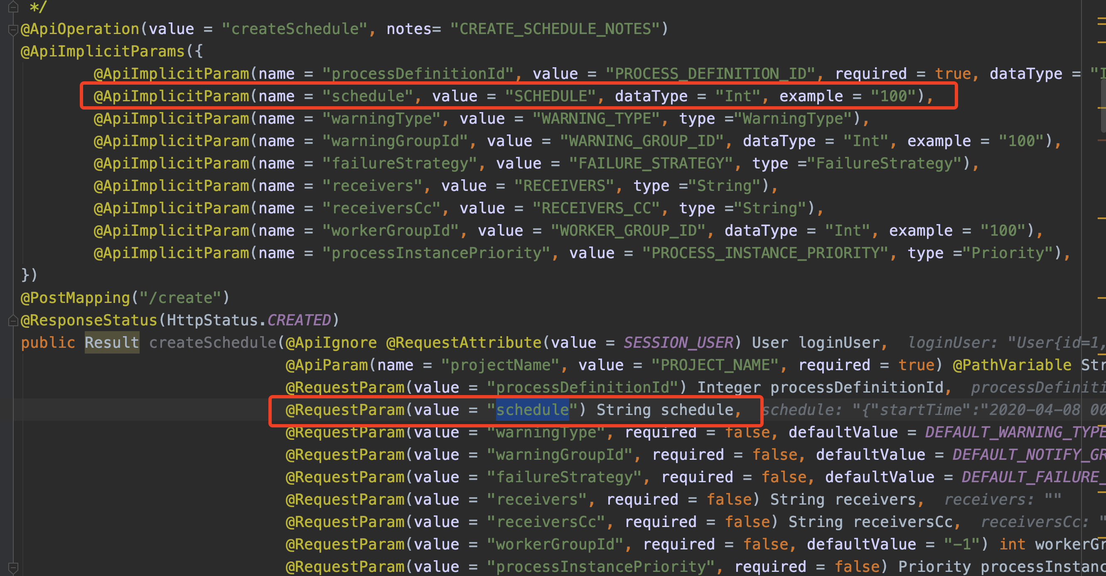This screenshot has height=576, width=1106.
Task: Click the "FailureStrategy" type string
Action: [884, 164]
